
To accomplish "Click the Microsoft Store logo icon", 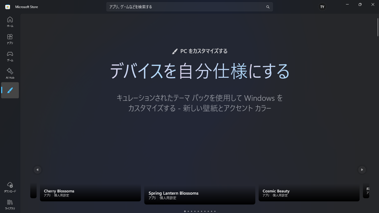I will (x=8, y=7).
